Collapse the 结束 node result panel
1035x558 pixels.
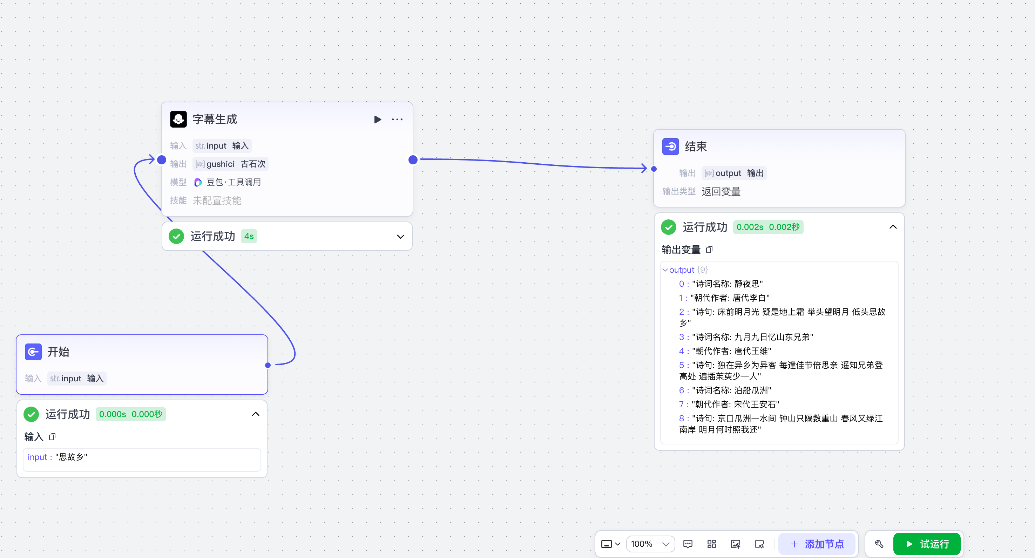point(893,227)
